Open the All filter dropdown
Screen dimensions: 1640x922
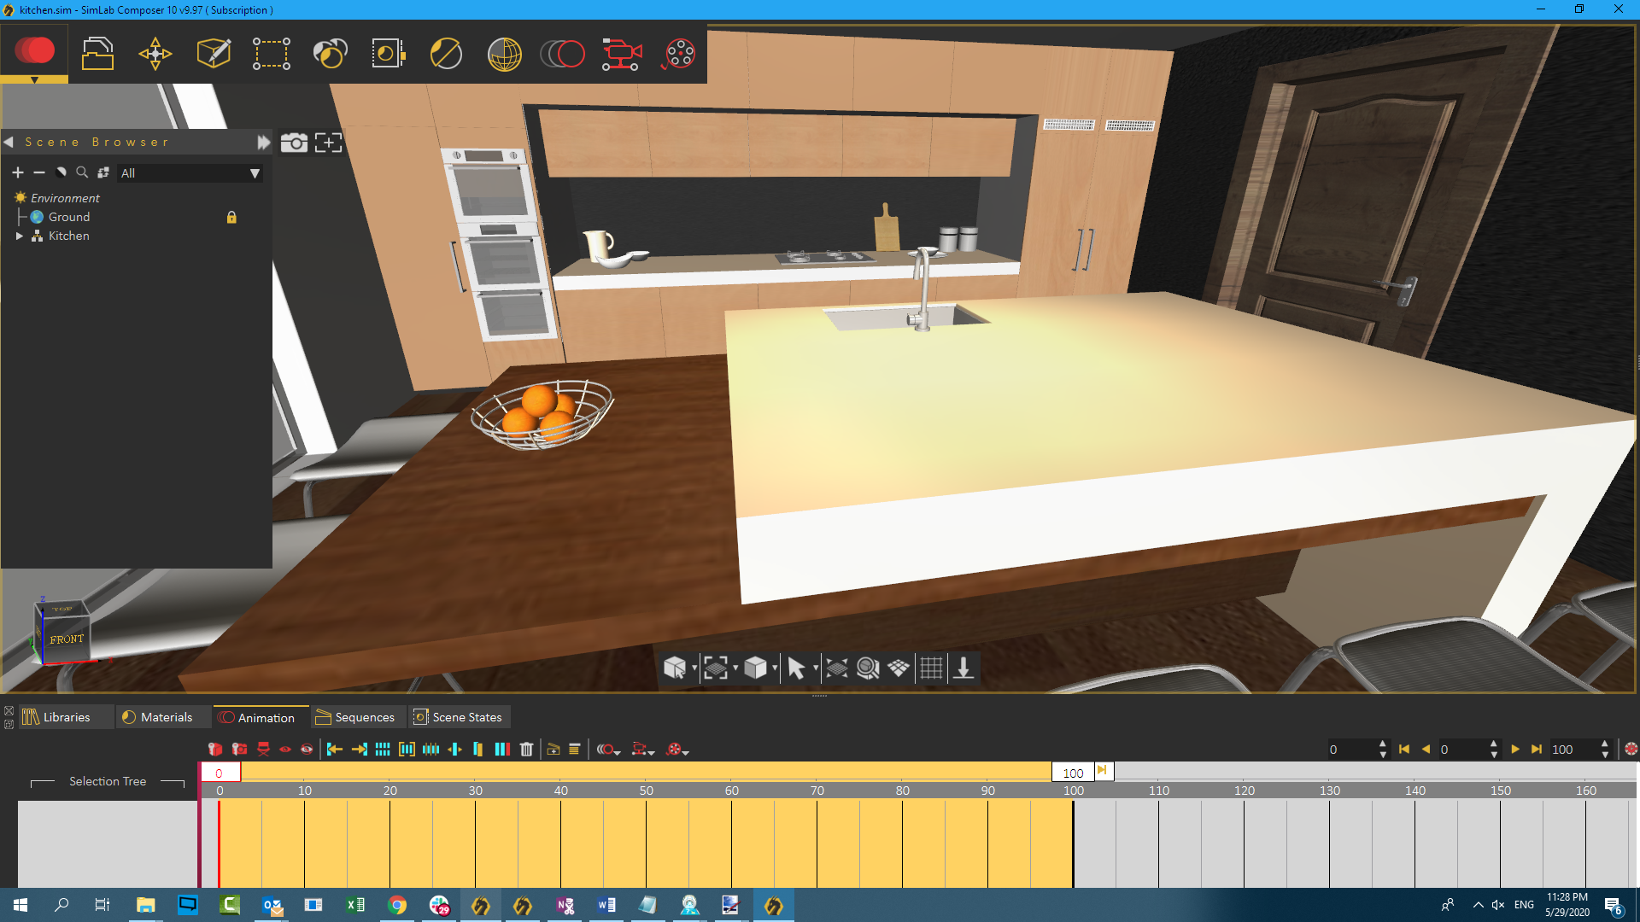(190, 173)
